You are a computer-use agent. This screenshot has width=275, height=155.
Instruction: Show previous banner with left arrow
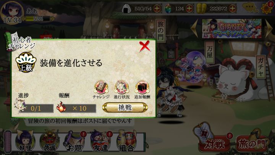tap(194, 28)
